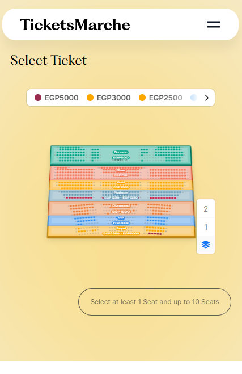Filter seats by EGP2500 price
The image size is (242, 374).
[x=160, y=98]
